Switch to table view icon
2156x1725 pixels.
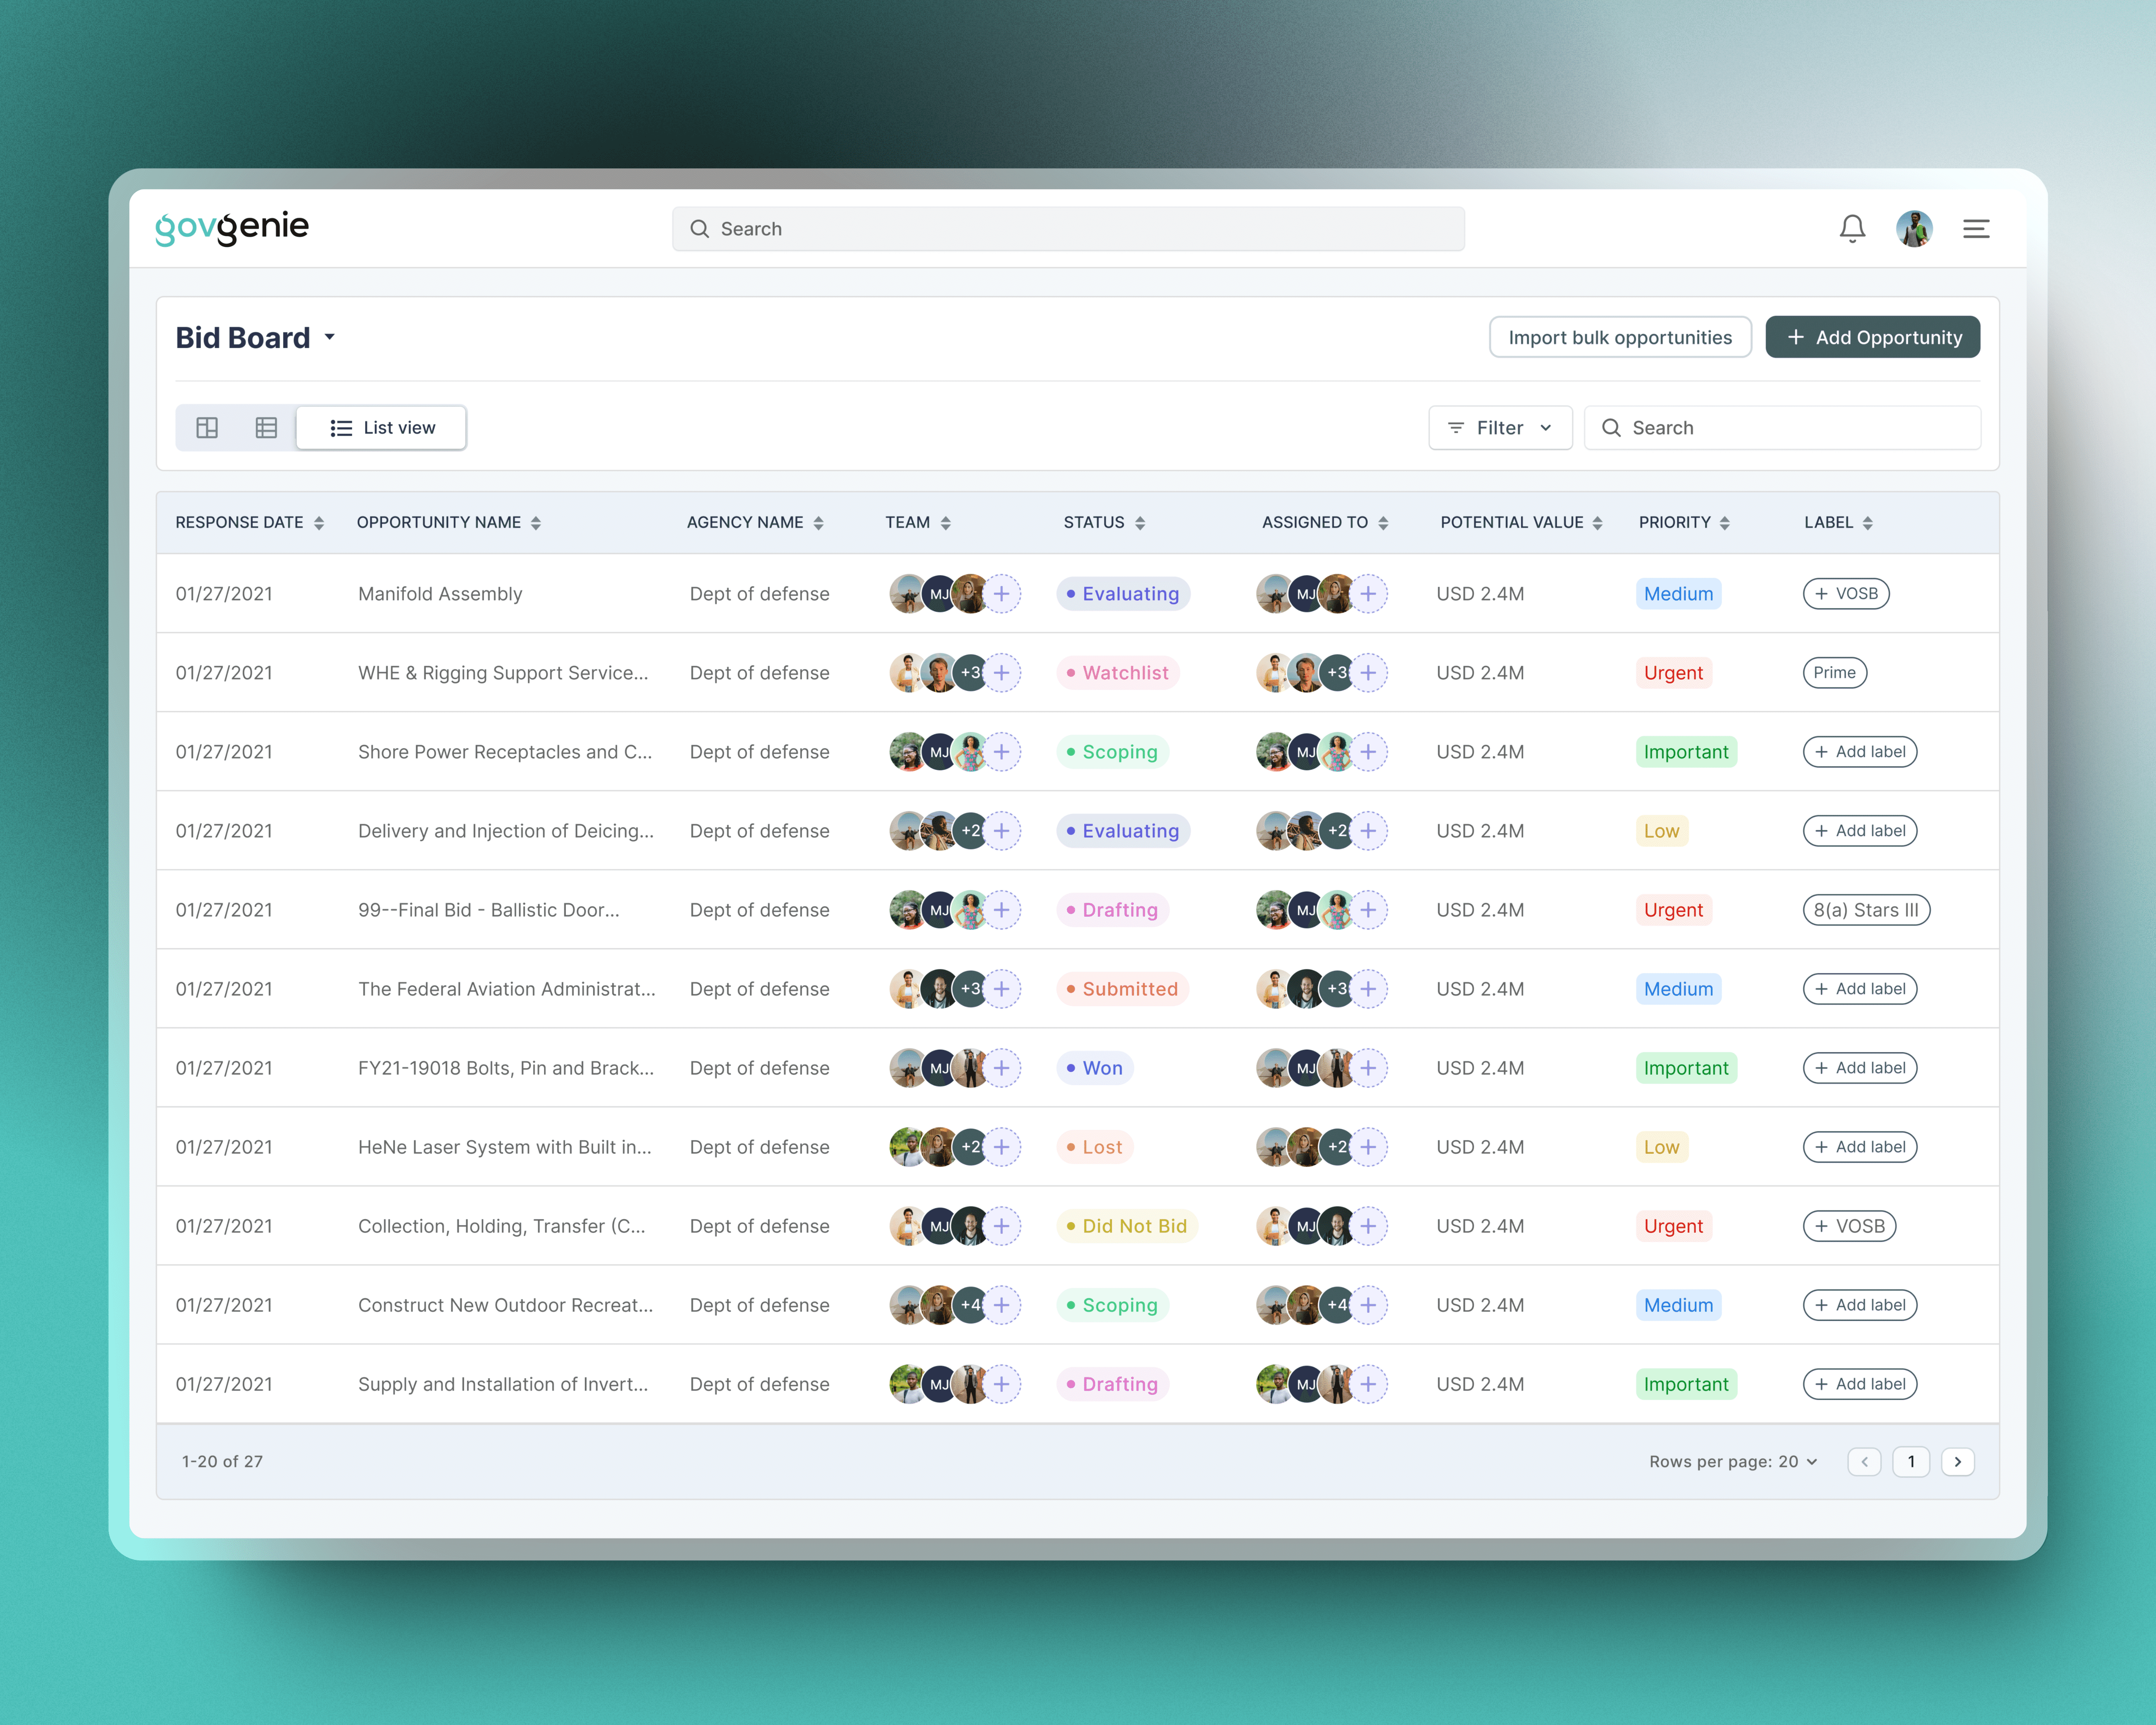[x=266, y=428]
